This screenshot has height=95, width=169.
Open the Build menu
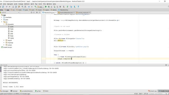(x=32, y=4)
